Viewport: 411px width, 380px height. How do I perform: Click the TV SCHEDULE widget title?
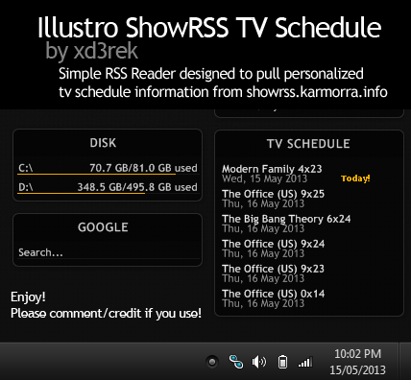pos(308,144)
